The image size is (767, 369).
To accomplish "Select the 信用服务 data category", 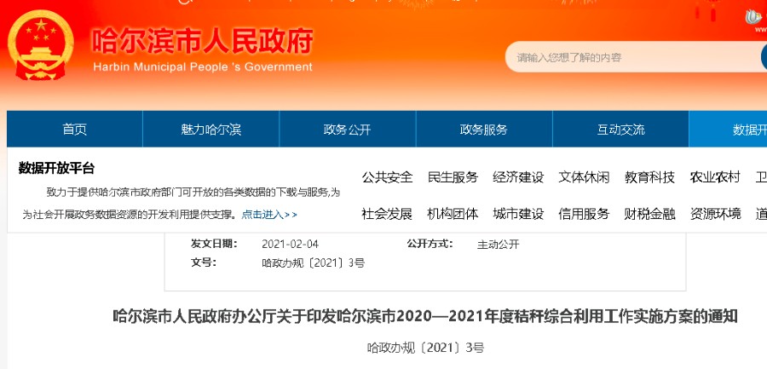I will tap(584, 214).
